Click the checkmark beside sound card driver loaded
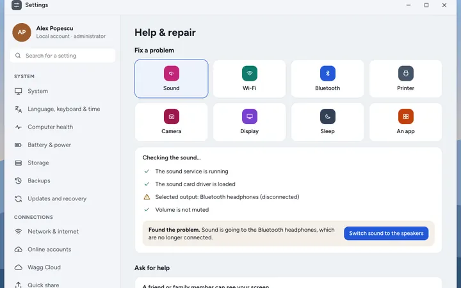This screenshot has width=461, height=288. 147,184
